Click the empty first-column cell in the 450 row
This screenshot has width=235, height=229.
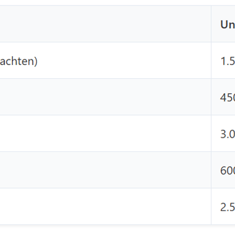[105, 97]
